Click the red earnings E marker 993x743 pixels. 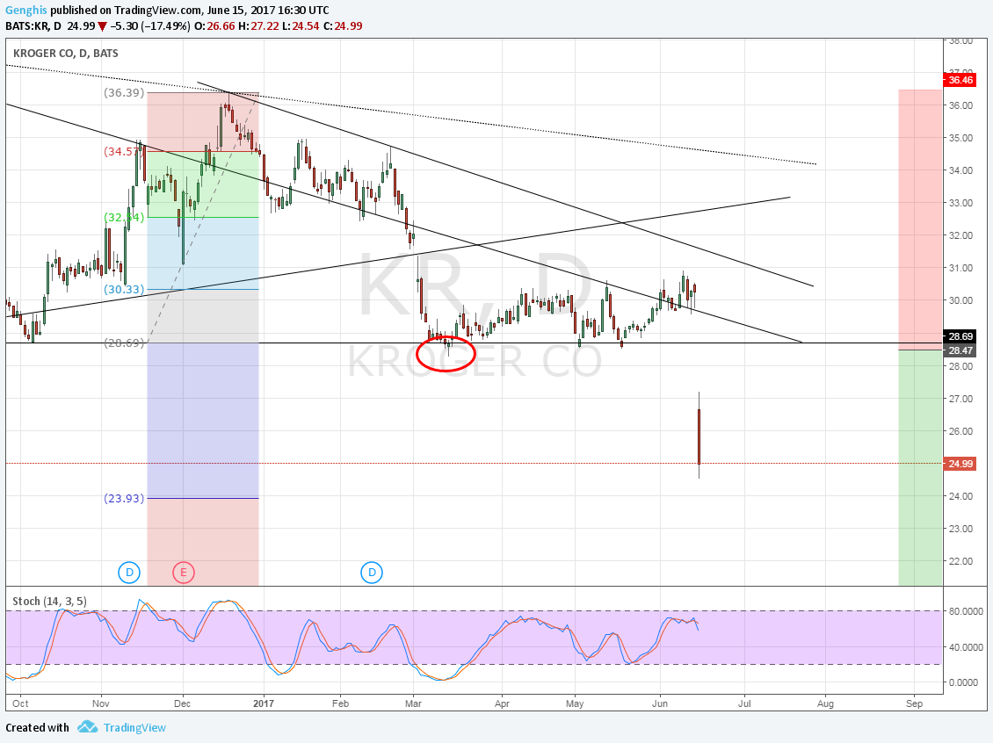click(184, 573)
